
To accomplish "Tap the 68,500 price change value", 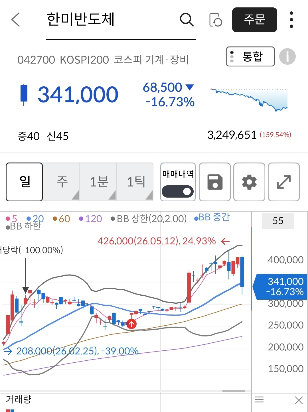I will click(162, 87).
